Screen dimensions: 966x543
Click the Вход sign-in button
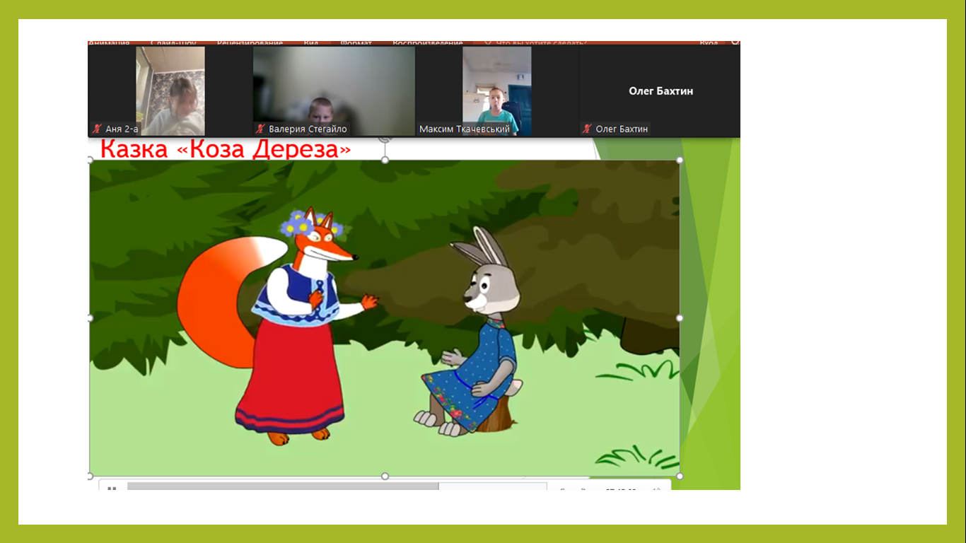709,44
